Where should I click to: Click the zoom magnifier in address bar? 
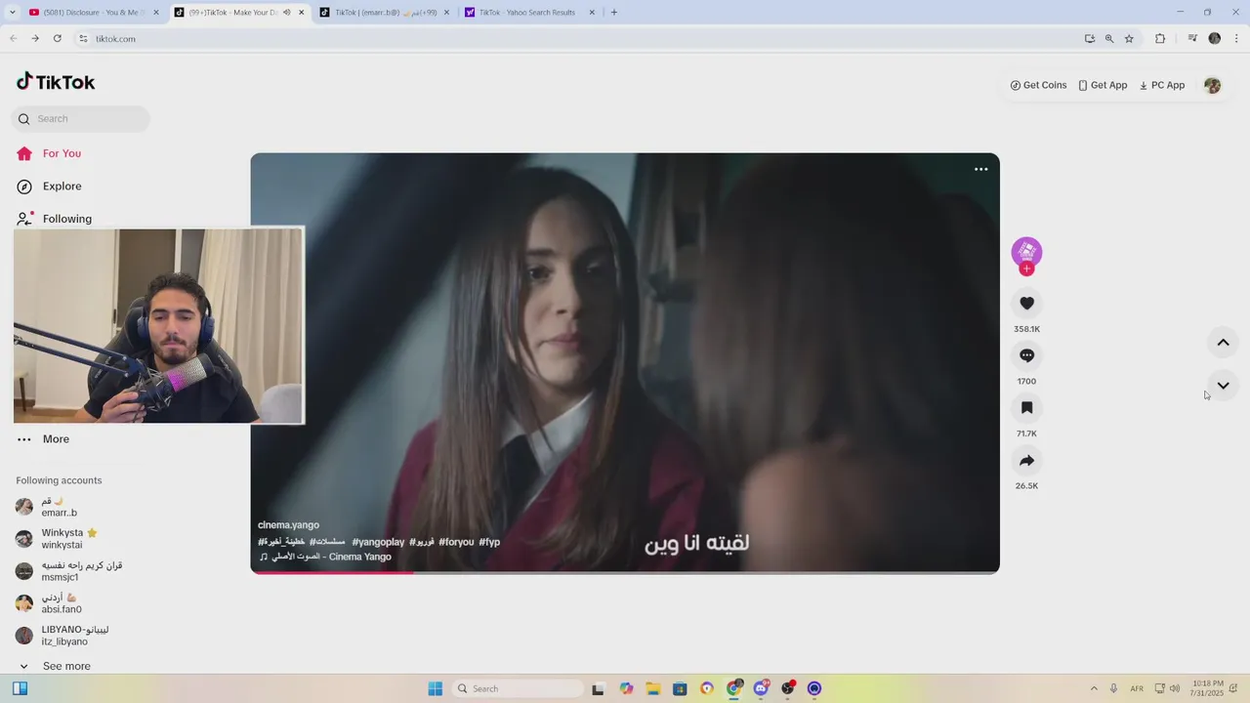[1109, 39]
